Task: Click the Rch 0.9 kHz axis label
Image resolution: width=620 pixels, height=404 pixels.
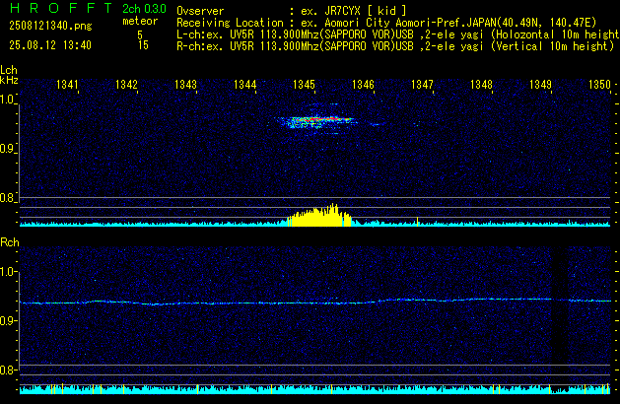Action: point(7,320)
